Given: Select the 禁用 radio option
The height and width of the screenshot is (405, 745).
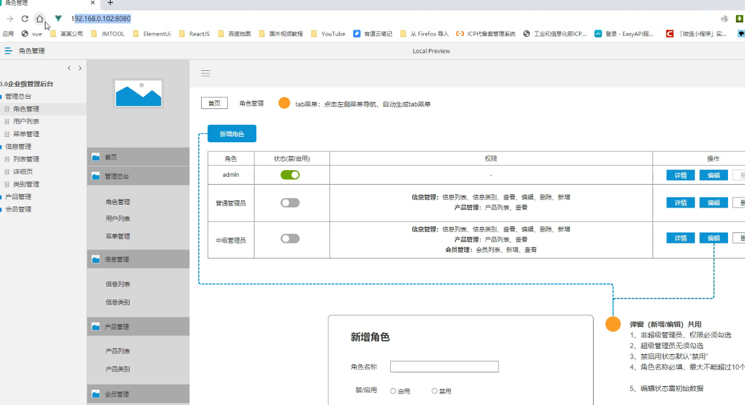Looking at the screenshot, I should point(434,391).
